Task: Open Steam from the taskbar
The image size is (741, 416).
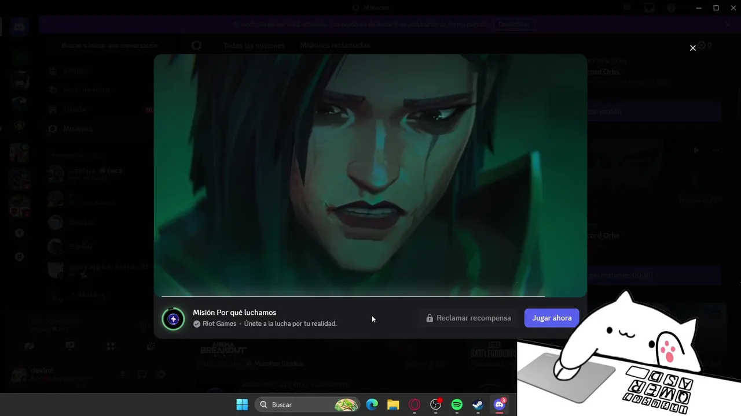Action: point(478,404)
